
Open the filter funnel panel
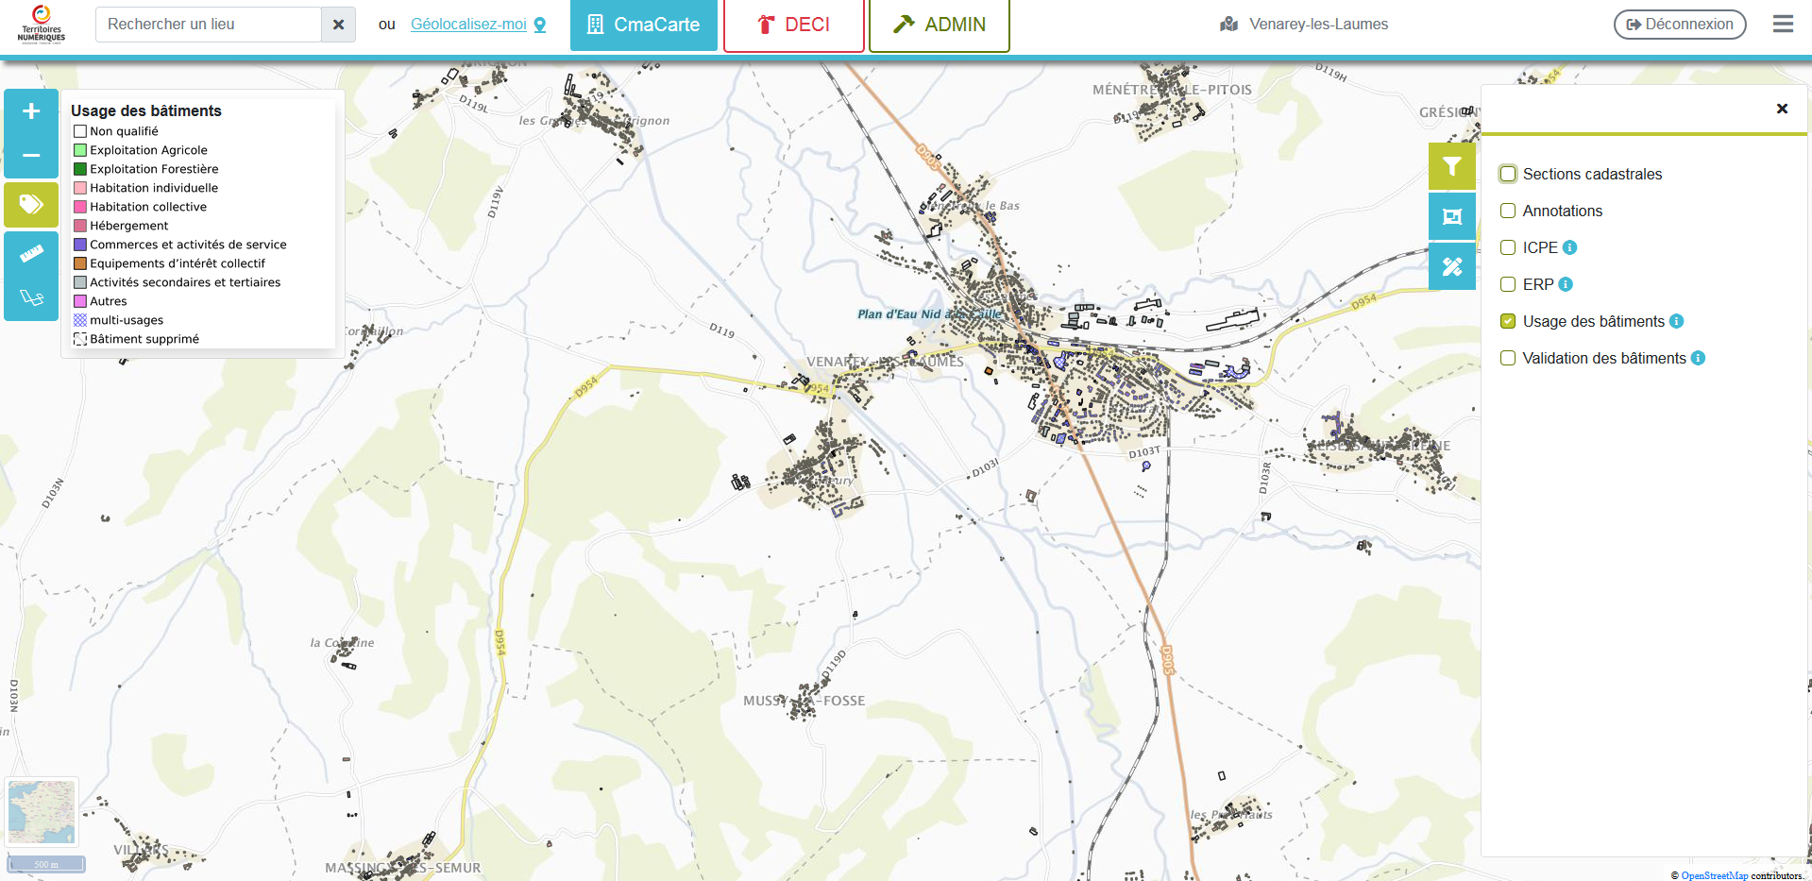point(1451,167)
